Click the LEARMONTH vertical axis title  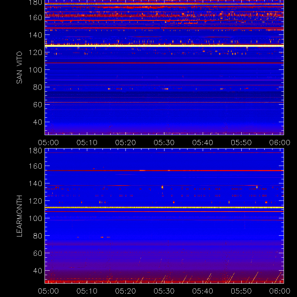[19, 216]
